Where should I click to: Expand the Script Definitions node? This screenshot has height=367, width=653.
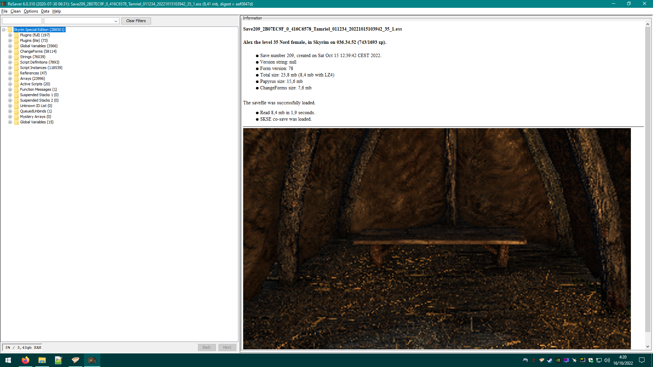click(x=10, y=62)
